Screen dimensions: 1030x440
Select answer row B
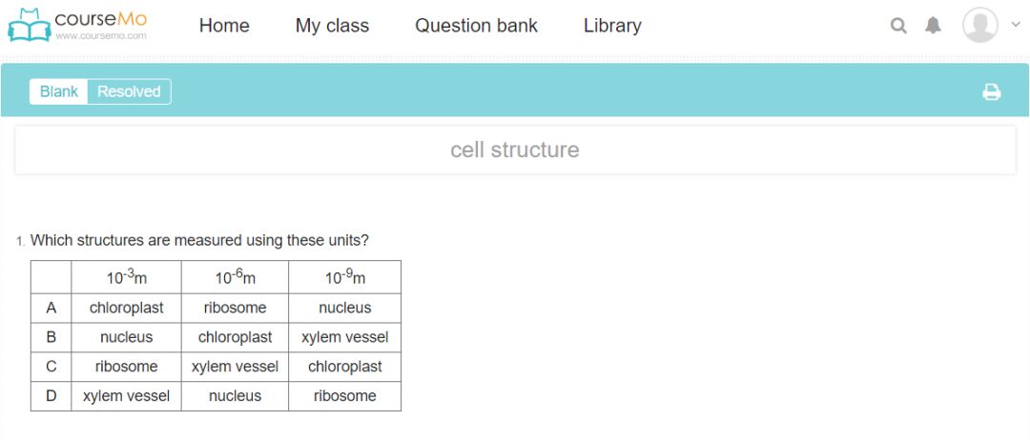[51, 337]
